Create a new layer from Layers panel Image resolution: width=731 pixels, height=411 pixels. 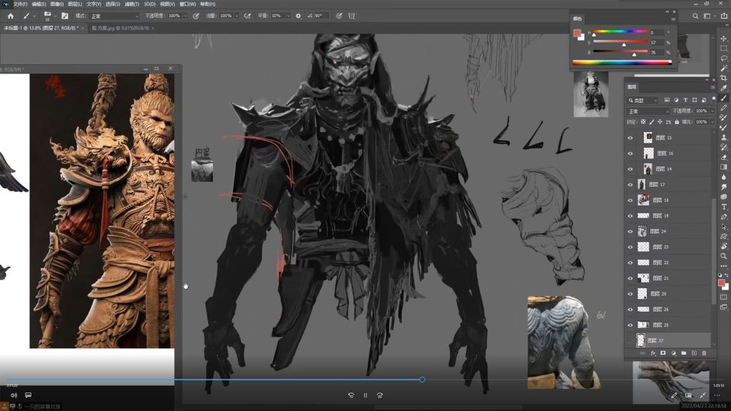pyautogui.click(x=694, y=353)
